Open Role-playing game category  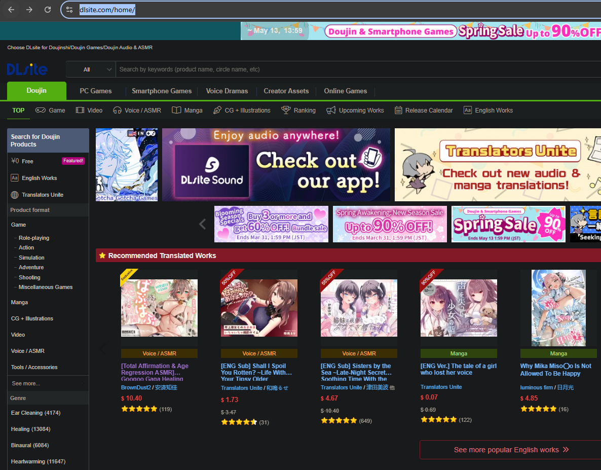pos(34,238)
